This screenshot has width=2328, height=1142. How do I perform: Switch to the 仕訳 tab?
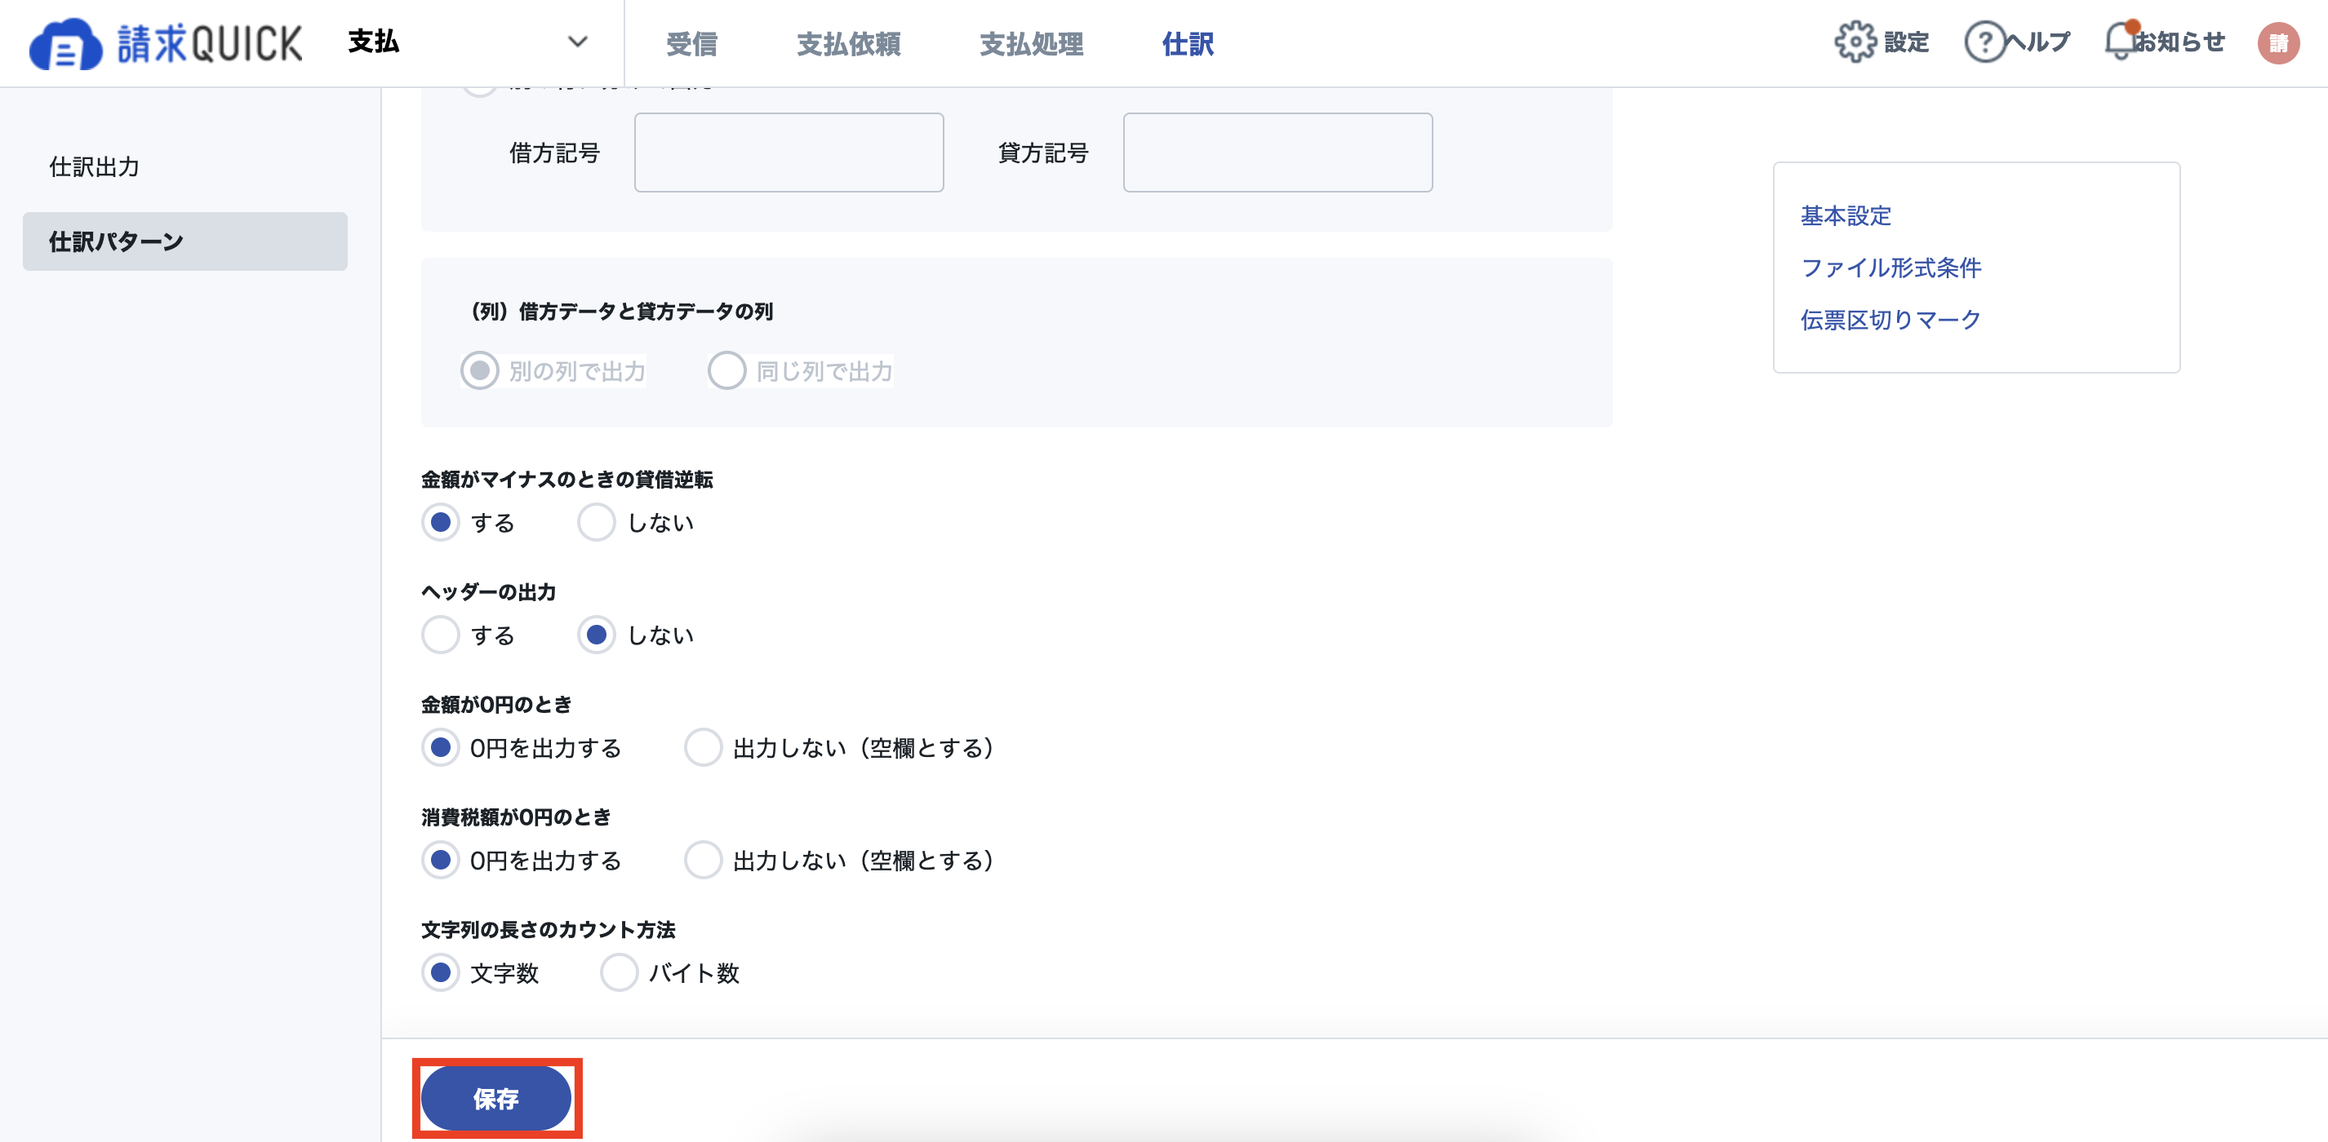[1188, 43]
